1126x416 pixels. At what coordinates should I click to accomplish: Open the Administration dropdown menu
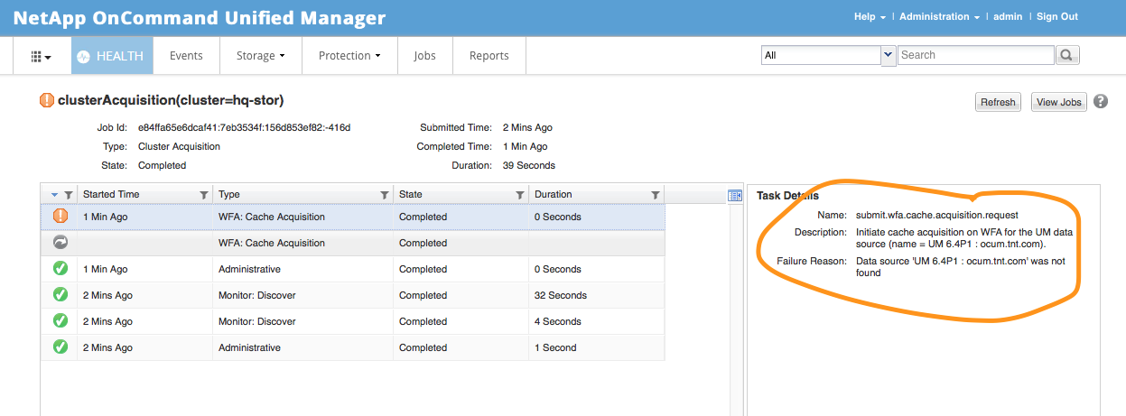click(939, 16)
